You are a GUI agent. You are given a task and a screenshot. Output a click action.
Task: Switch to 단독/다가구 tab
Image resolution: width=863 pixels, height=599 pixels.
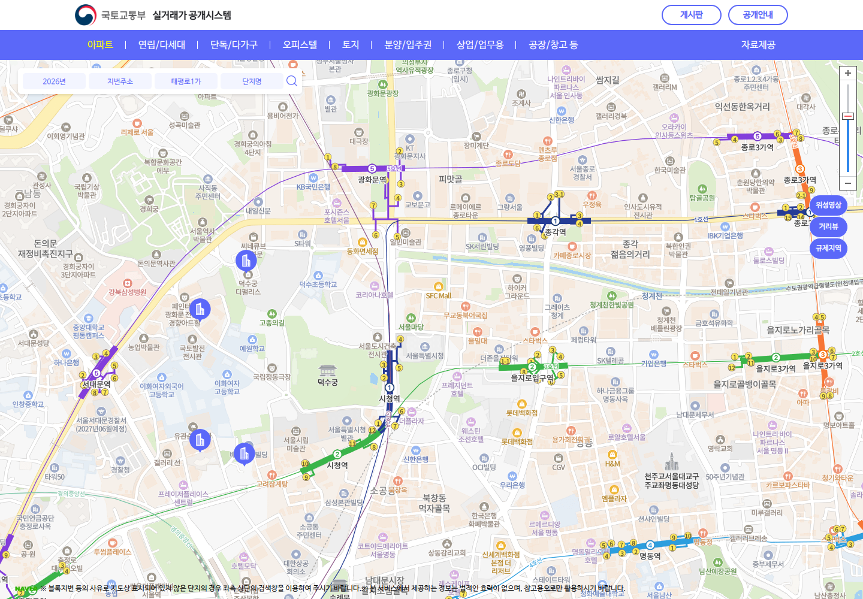coord(234,44)
